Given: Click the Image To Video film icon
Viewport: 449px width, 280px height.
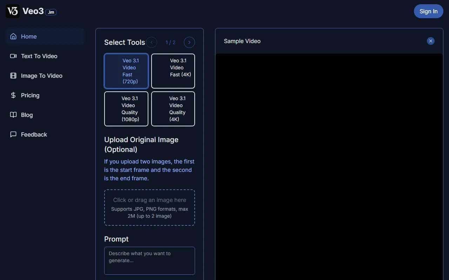Looking at the screenshot, I should click(x=13, y=76).
